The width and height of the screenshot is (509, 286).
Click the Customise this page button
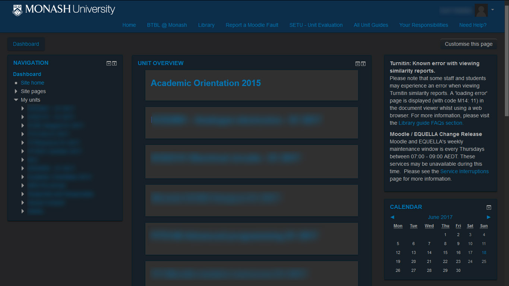(468, 44)
